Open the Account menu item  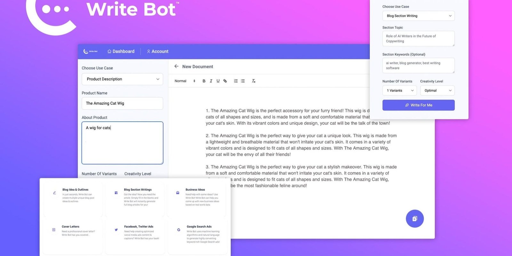pos(157,52)
